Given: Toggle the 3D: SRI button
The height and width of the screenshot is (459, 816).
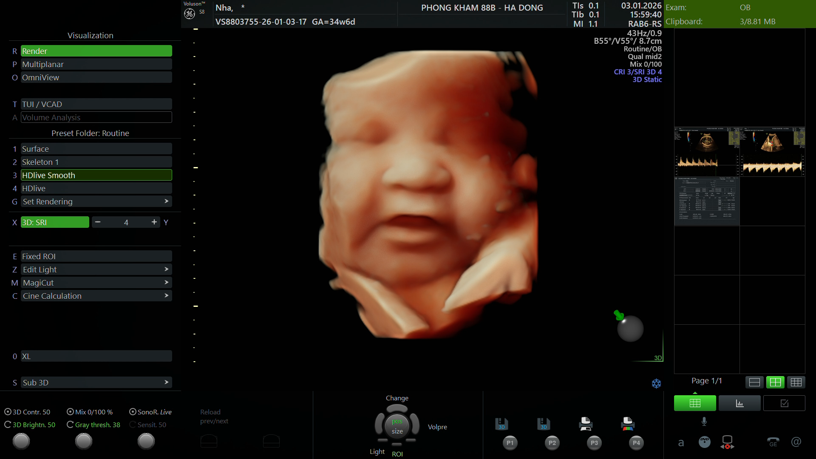Looking at the screenshot, I should point(55,222).
